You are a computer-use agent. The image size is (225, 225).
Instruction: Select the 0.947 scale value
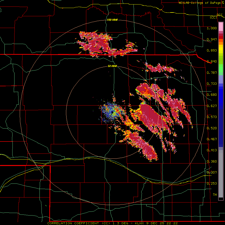[x=212, y=39]
